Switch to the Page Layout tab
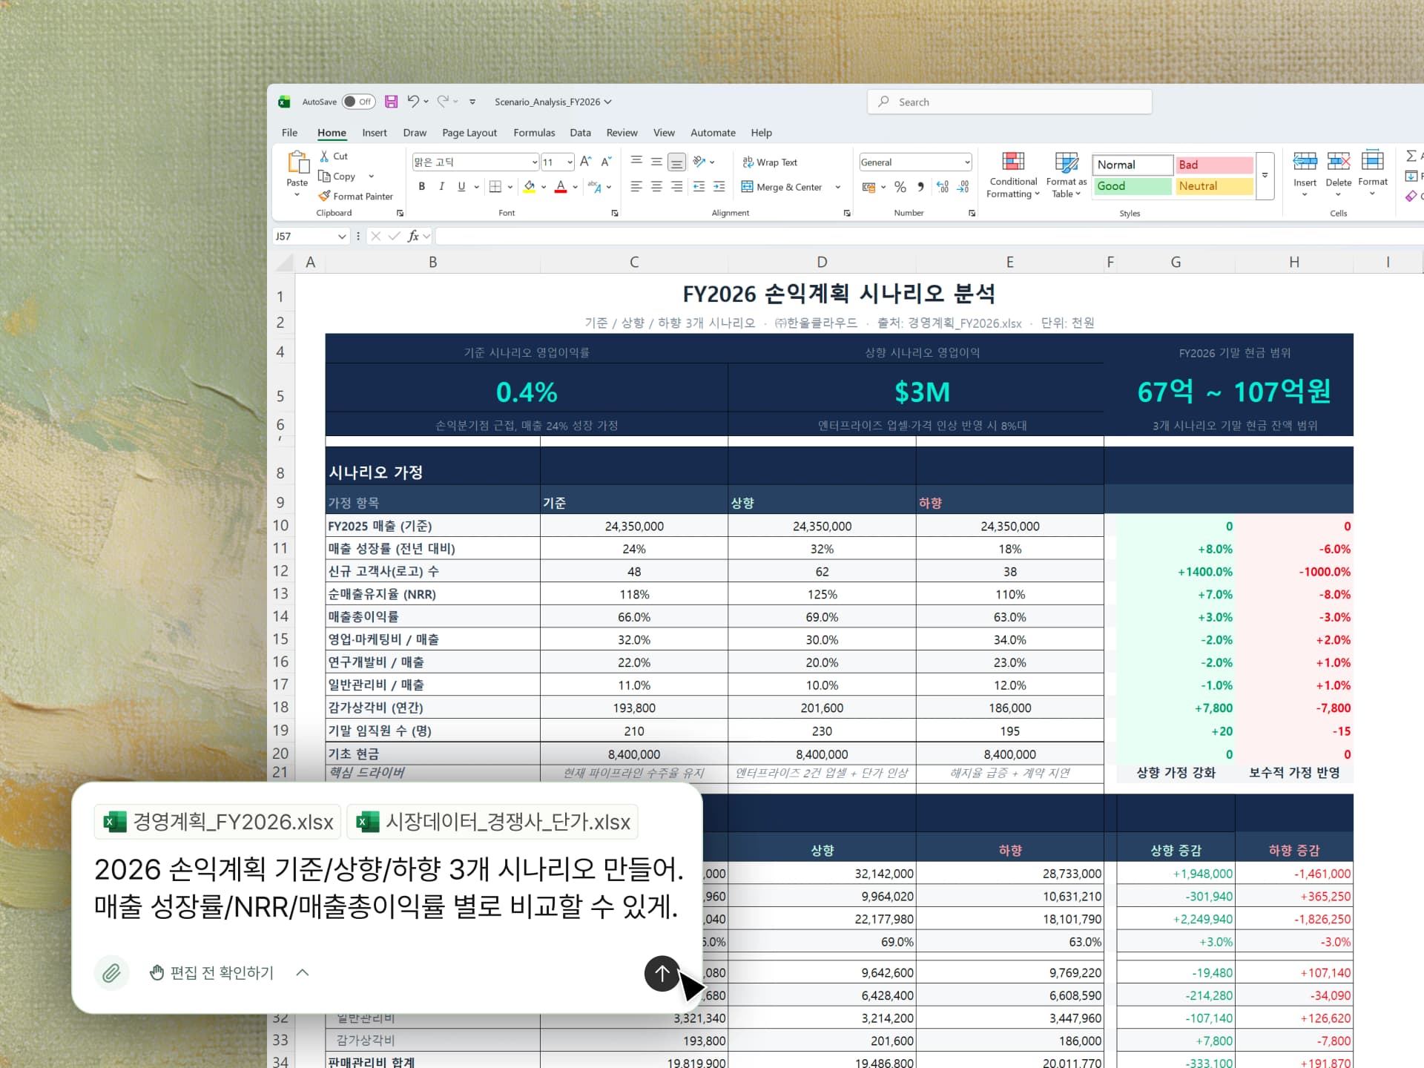 click(469, 133)
